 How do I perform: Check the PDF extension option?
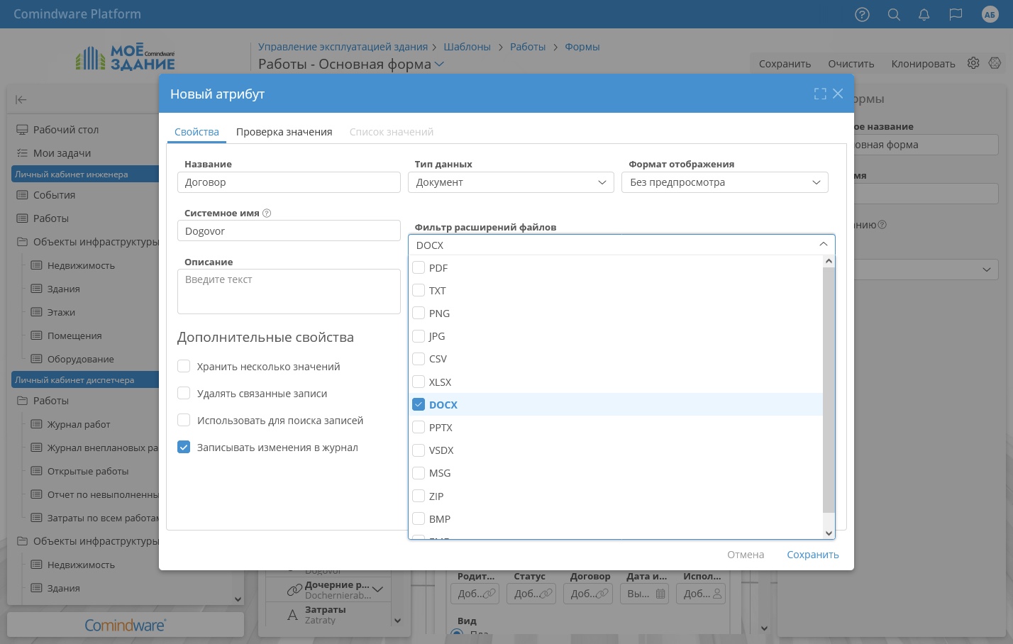[419, 267]
